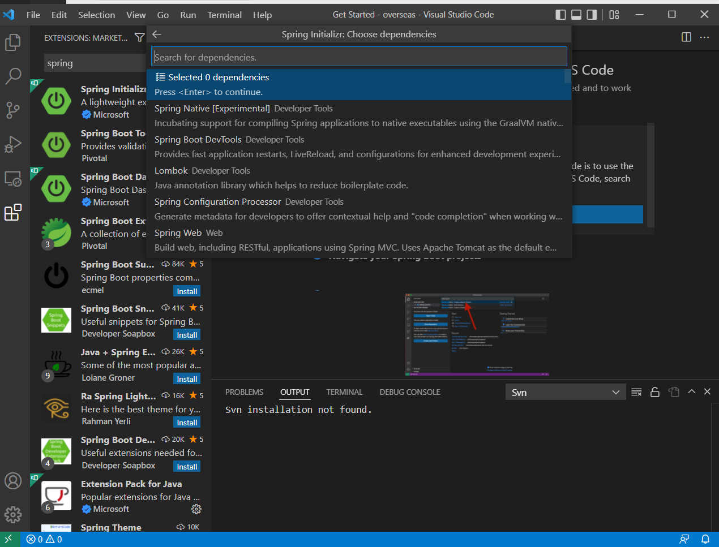
Task: Open the Terminal menu
Action: 224,15
